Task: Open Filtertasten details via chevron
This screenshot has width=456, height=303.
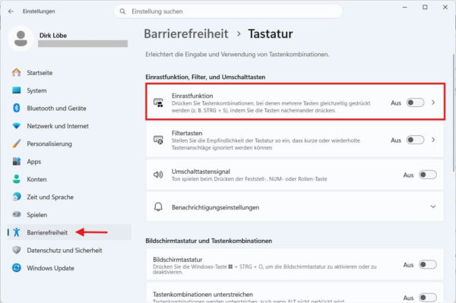Action: point(433,140)
